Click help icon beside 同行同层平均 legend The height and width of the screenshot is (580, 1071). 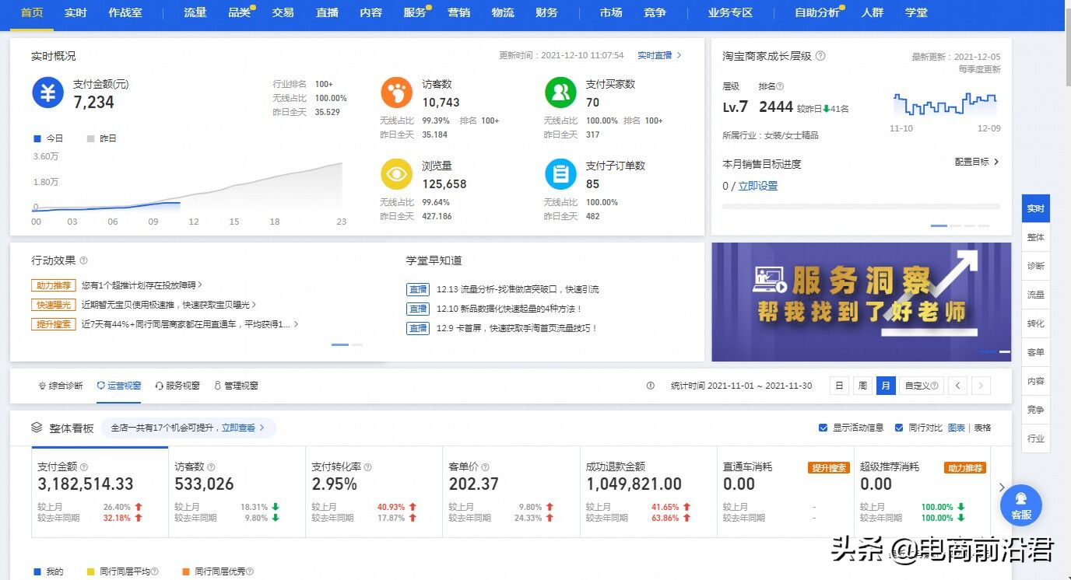click(x=154, y=571)
